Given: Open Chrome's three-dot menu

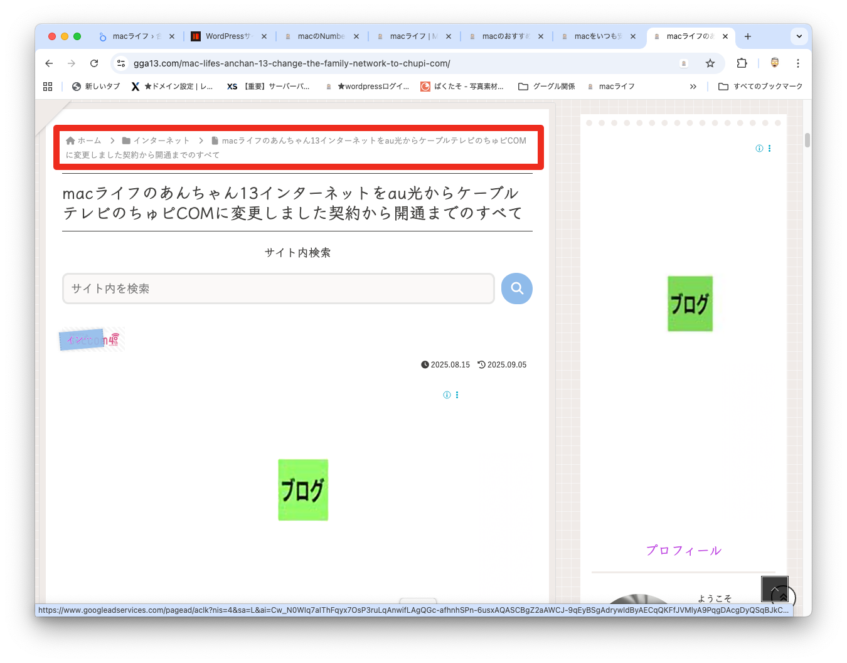Looking at the screenshot, I should pyautogui.click(x=798, y=63).
